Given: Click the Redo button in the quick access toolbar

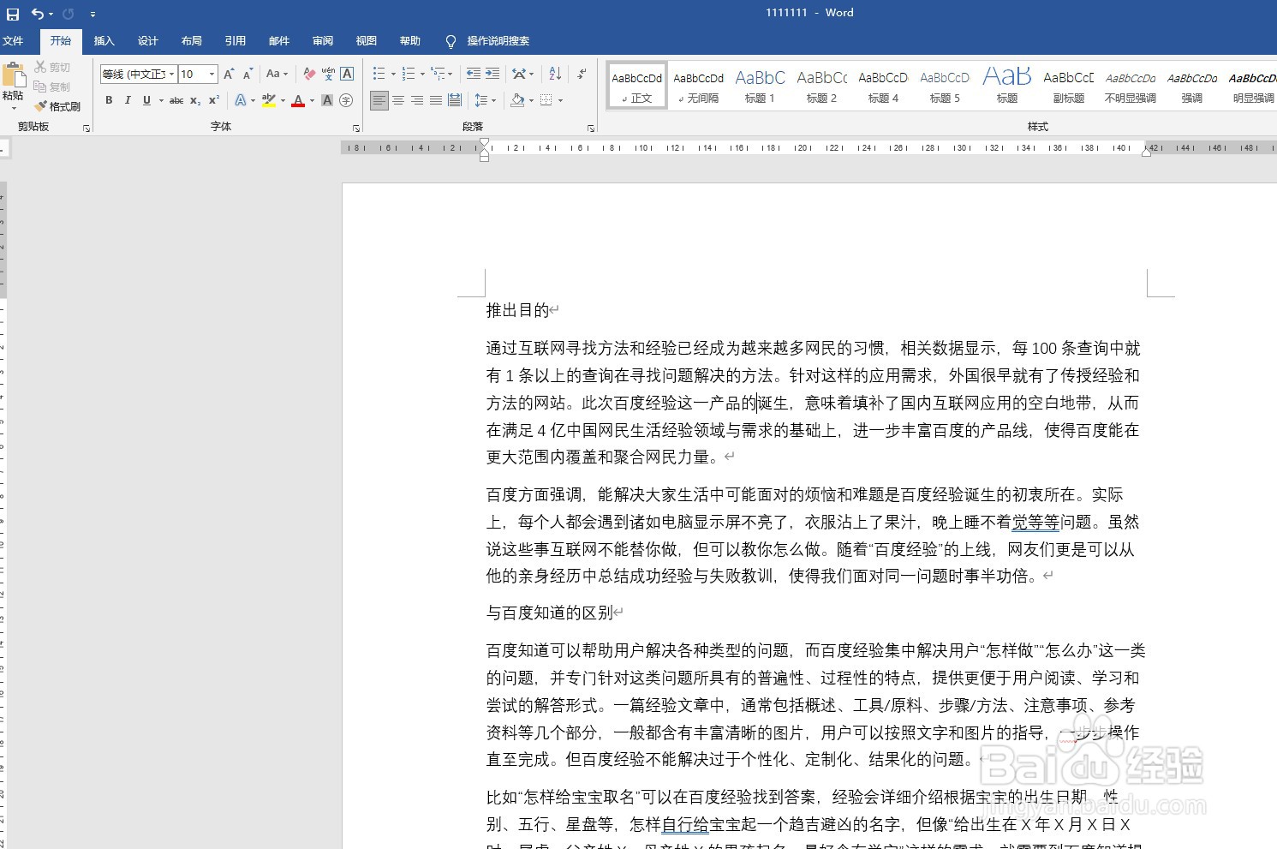Looking at the screenshot, I should click(69, 14).
